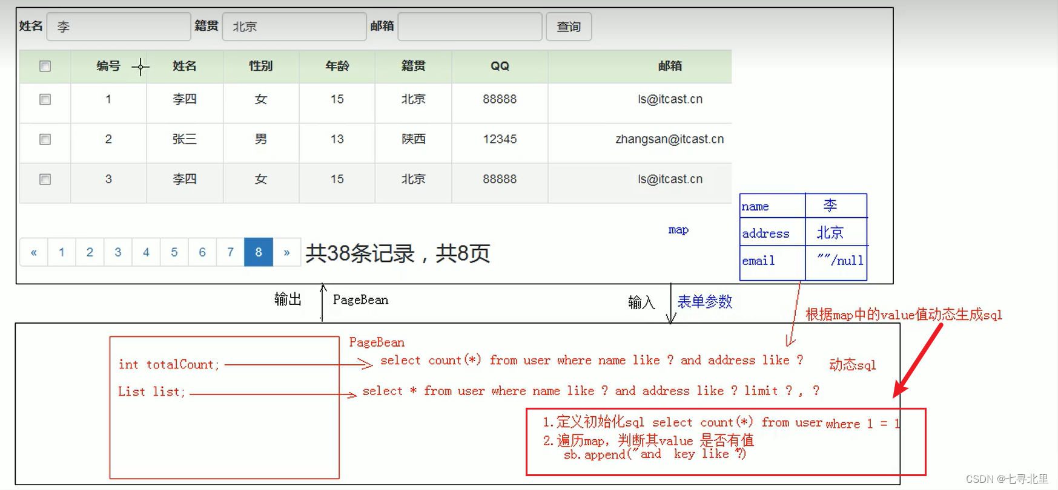1058x490 pixels.
Task: Click the 籍贯 search input field
Action: [x=294, y=27]
